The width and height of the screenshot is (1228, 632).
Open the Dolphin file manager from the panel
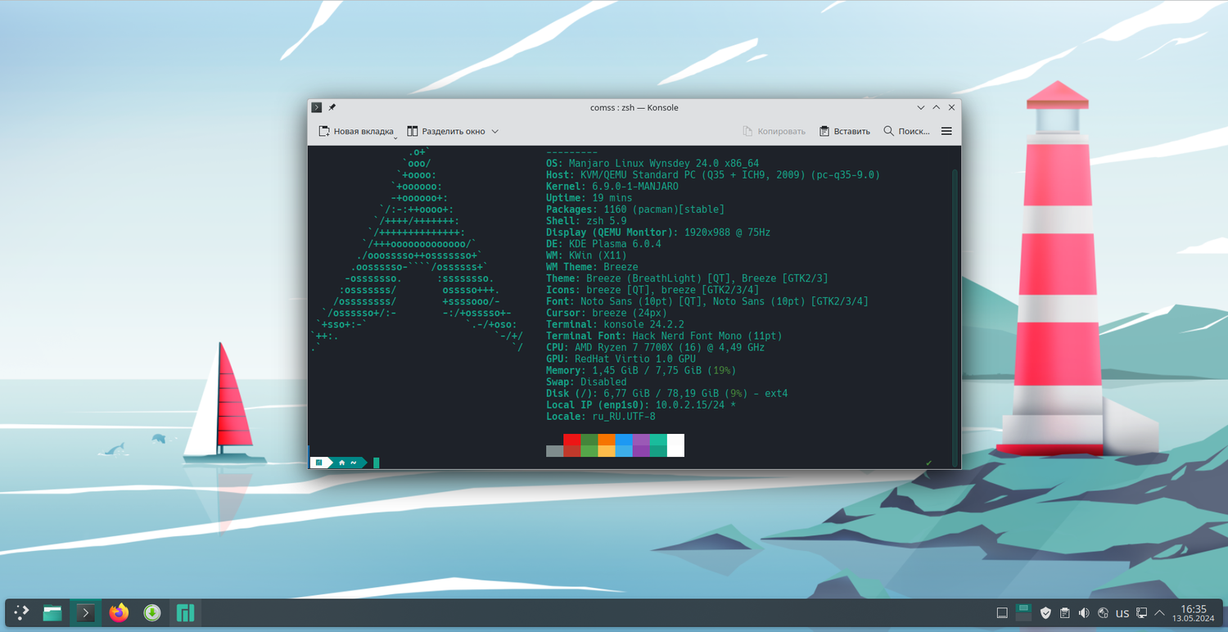tap(52, 612)
